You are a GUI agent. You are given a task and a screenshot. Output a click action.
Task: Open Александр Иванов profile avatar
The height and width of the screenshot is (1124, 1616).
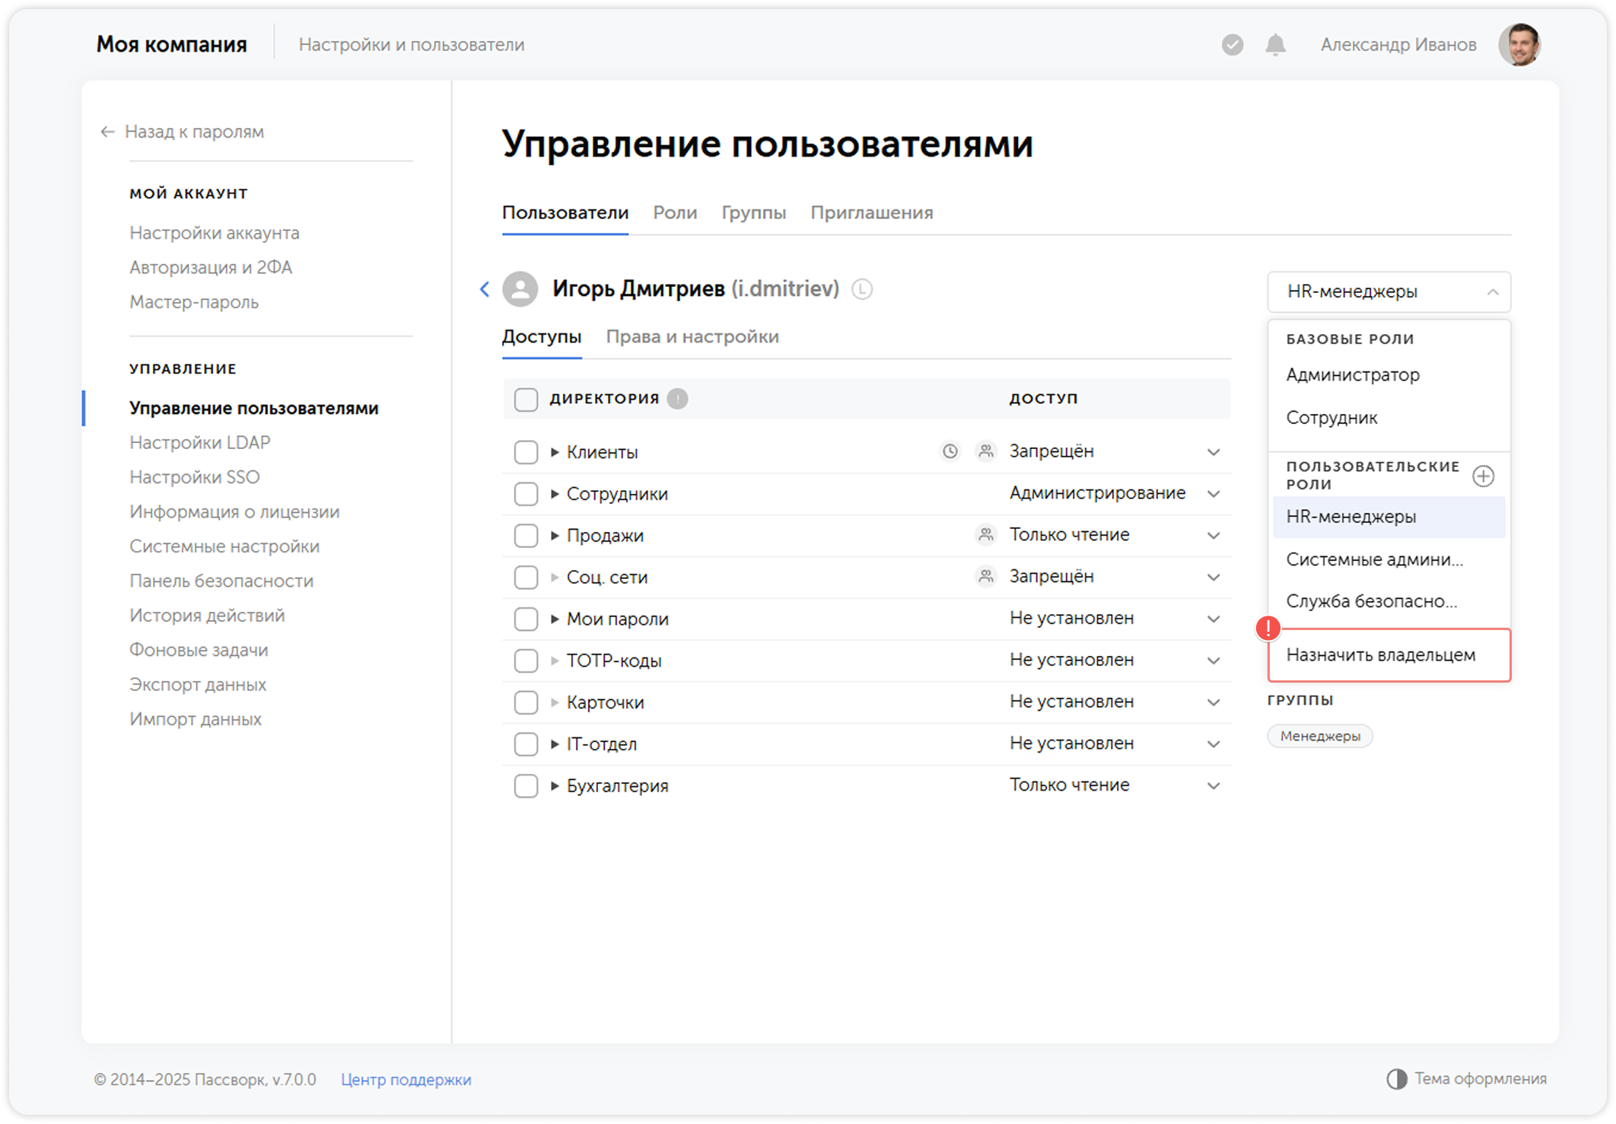point(1519,45)
